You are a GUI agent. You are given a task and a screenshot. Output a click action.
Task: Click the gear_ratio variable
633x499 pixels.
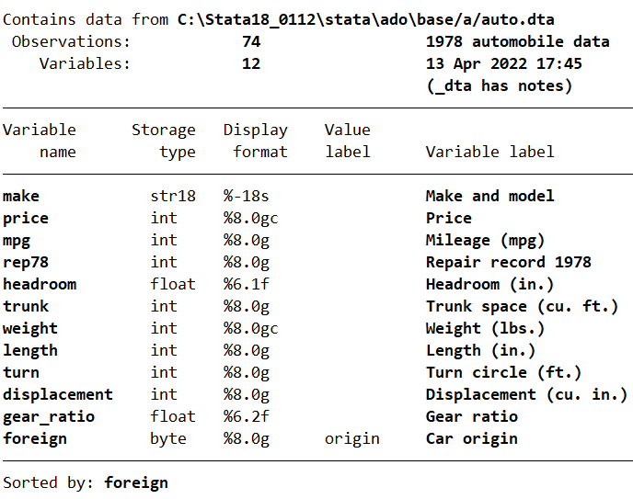[49, 416]
